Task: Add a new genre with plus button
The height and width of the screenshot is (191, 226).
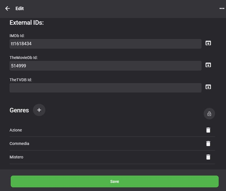Action: click(39, 110)
